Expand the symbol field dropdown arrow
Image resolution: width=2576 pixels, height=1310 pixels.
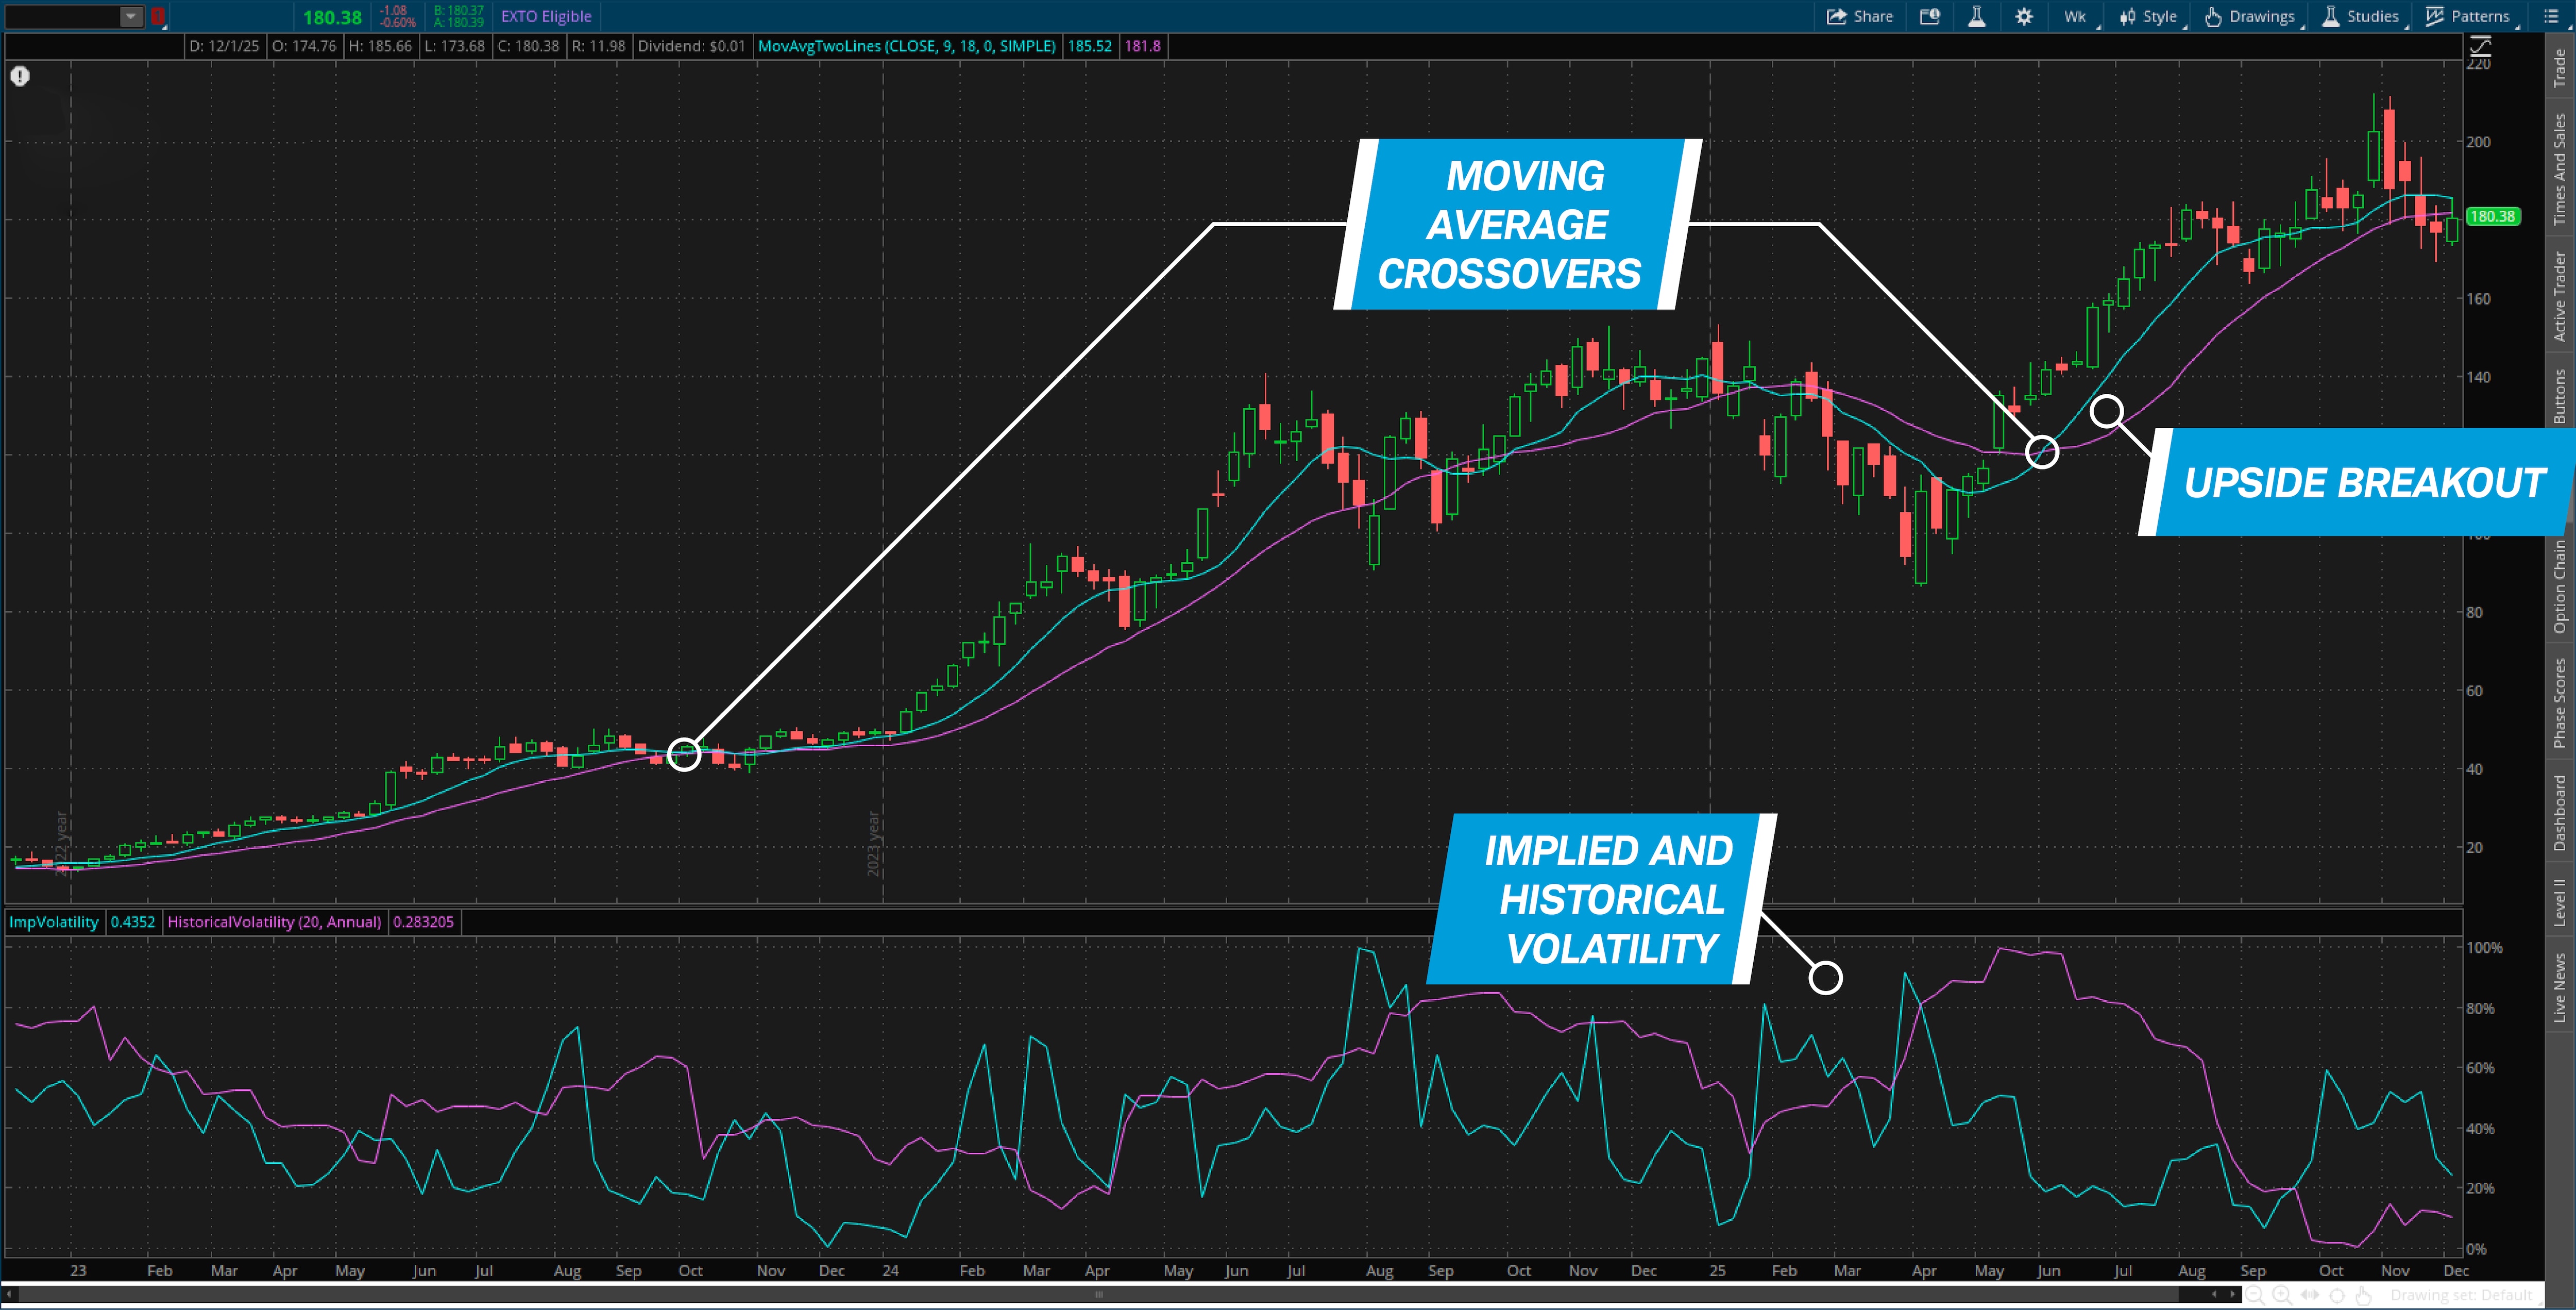click(x=130, y=16)
